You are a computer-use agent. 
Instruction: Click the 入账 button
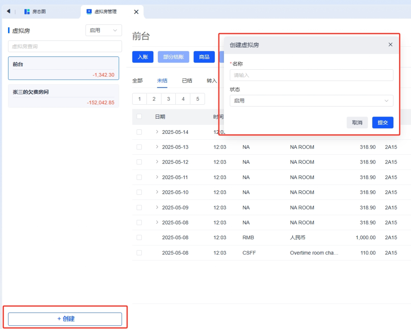pyautogui.click(x=142, y=57)
